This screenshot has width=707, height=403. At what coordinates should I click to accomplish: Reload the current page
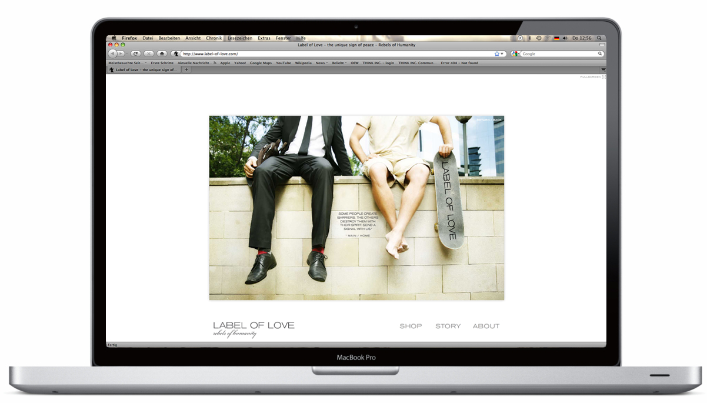136,54
